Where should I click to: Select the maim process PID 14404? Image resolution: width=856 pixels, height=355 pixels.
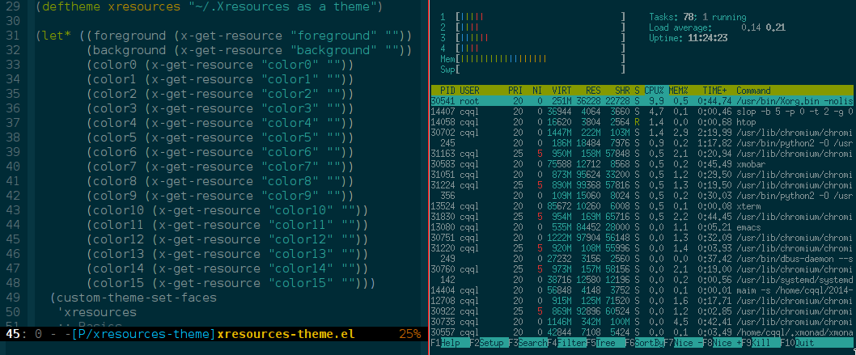pos(642,290)
